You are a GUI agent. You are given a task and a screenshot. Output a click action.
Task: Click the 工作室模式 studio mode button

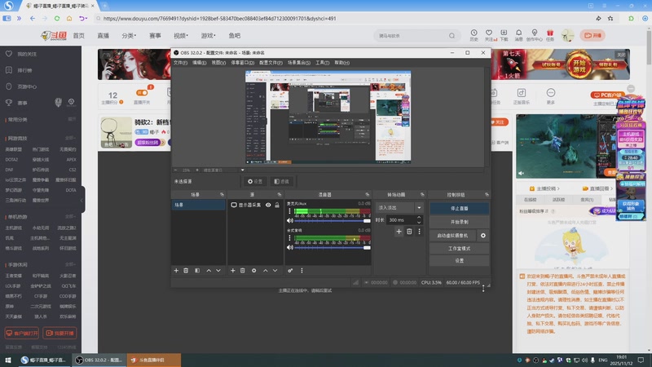coord(459,249)
